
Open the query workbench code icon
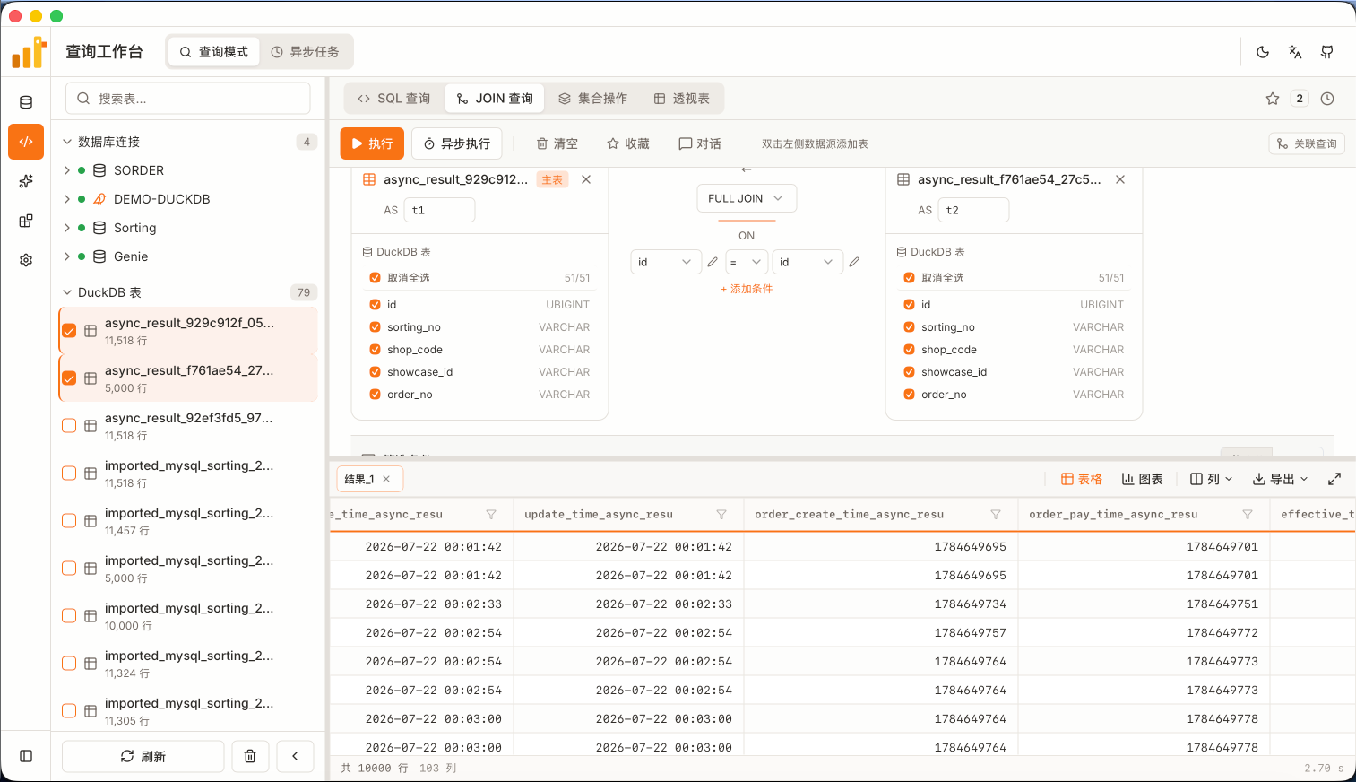(x=26, y=142)
